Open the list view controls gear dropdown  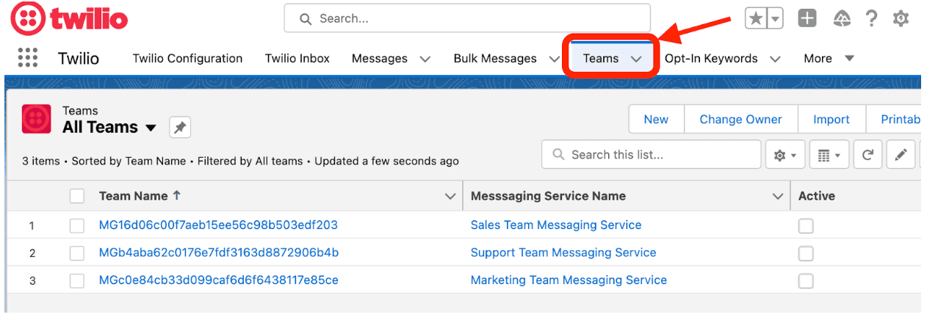coord(785,155)
